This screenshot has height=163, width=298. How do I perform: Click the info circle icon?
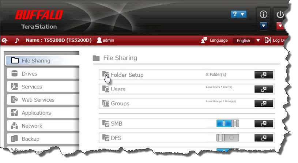(263, 14)
